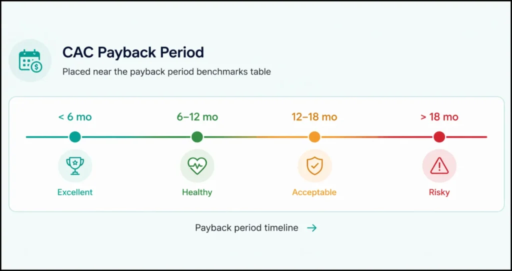The width and height of the screenshot is (512, 271).
Task: Click the Excellent label text
Action: pyautogui.click(x=75, y=192)
